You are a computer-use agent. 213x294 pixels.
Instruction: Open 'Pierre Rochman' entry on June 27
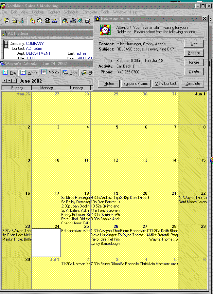point(134,231)
